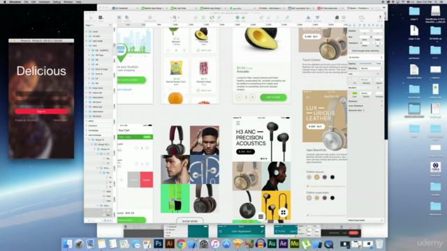
Task: Click the red Delete button in cart
Action: click(146, 180)
